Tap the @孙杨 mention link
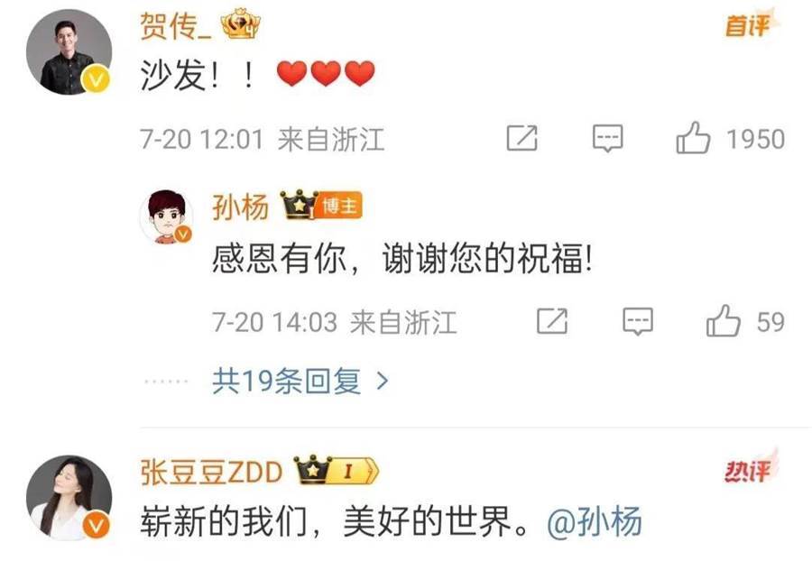 coord(595,521)
